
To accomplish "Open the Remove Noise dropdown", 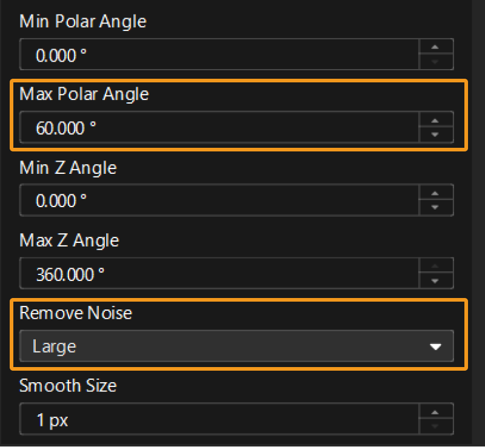I will pyautogui.click(x=236, y=346).
